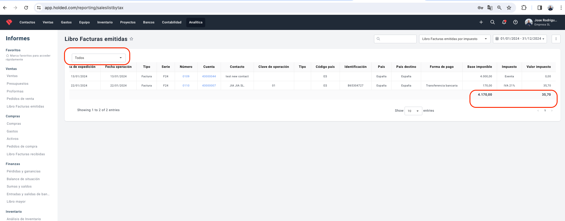Image resolution: width=565 pixels, height=221 pixels.
Task: Open Pedidos de compra report
Action: click(22, 146)
